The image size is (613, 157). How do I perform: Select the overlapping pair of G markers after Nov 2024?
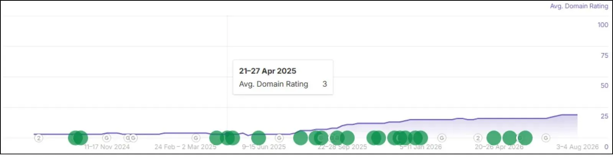130,138
